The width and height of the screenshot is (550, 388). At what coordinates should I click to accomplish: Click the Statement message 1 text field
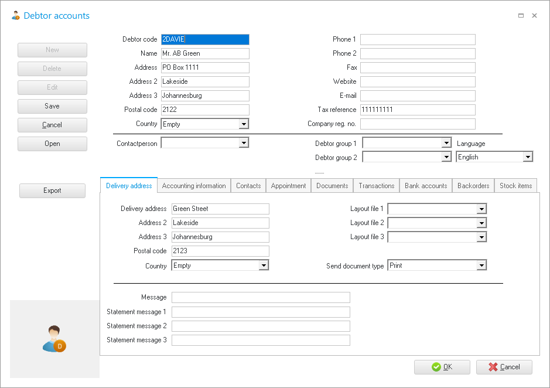(260, 312)
